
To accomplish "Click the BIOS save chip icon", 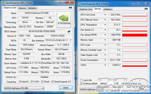I will point(69,31).
